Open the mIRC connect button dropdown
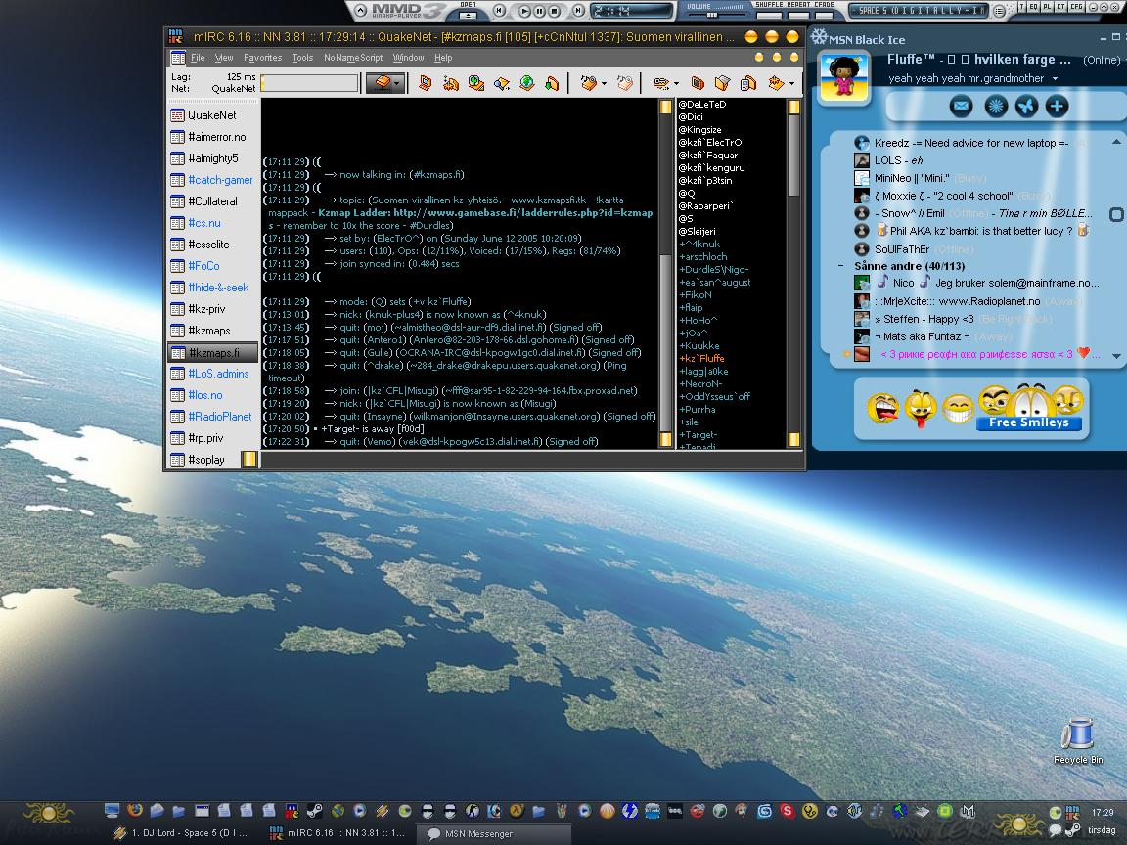Screen dimensions: 1127x845 (x=397, y=83)
